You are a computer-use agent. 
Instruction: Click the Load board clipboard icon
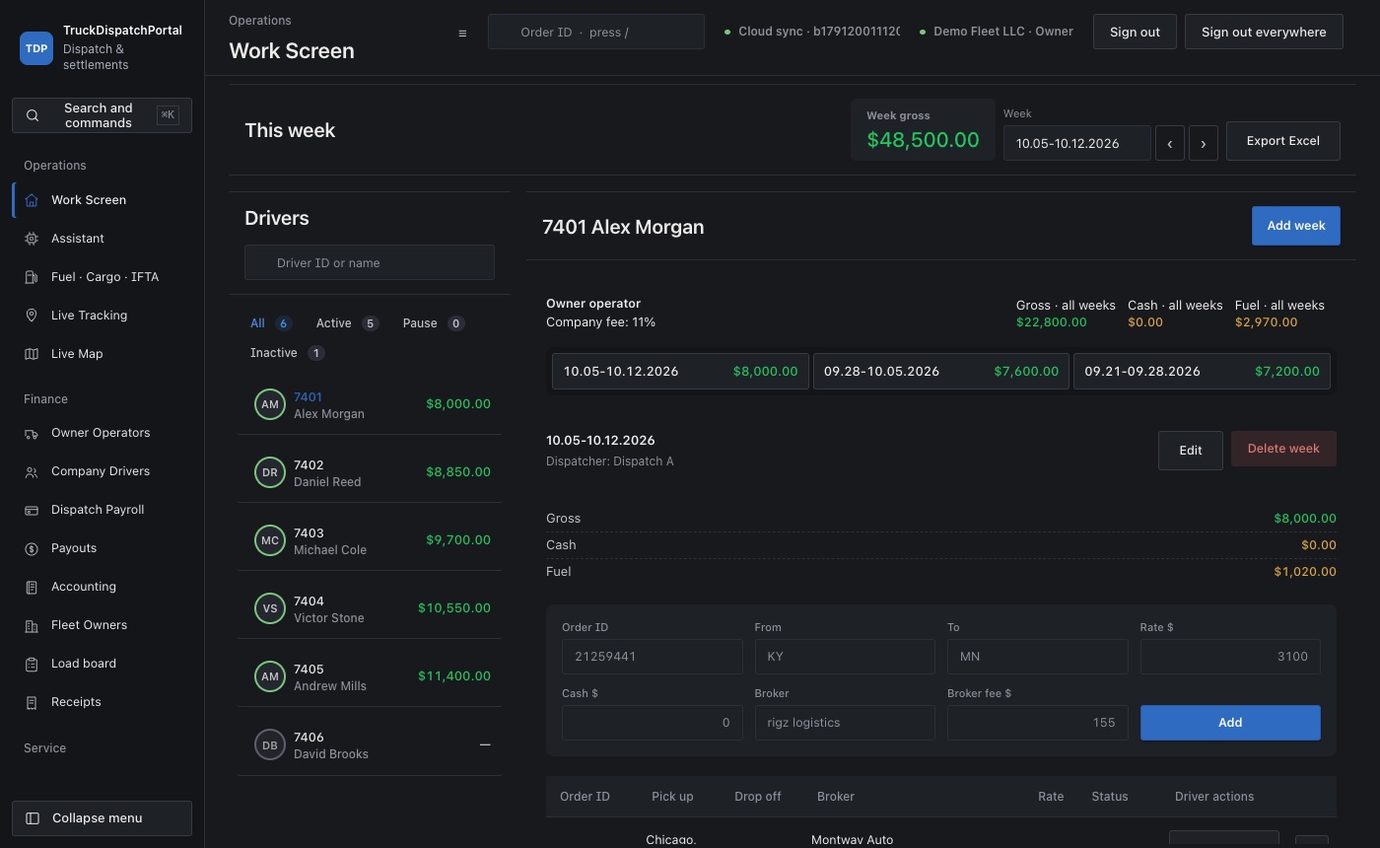32,664
